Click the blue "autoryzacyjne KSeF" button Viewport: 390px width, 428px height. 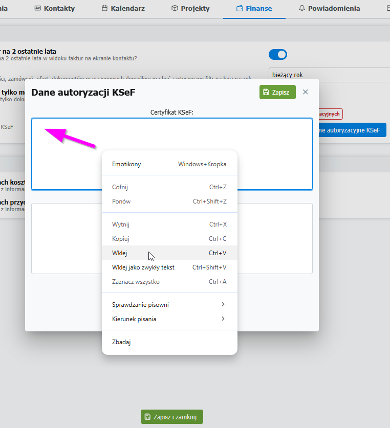(351, 130)
